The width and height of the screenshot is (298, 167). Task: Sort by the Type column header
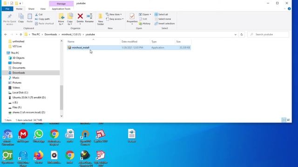163,41
